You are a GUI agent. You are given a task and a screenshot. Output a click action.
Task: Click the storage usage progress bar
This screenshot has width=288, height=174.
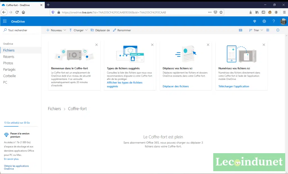click(x=21, y=126)
